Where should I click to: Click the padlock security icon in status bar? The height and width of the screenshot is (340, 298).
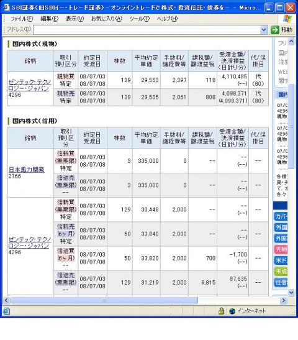tap(221, 311)
